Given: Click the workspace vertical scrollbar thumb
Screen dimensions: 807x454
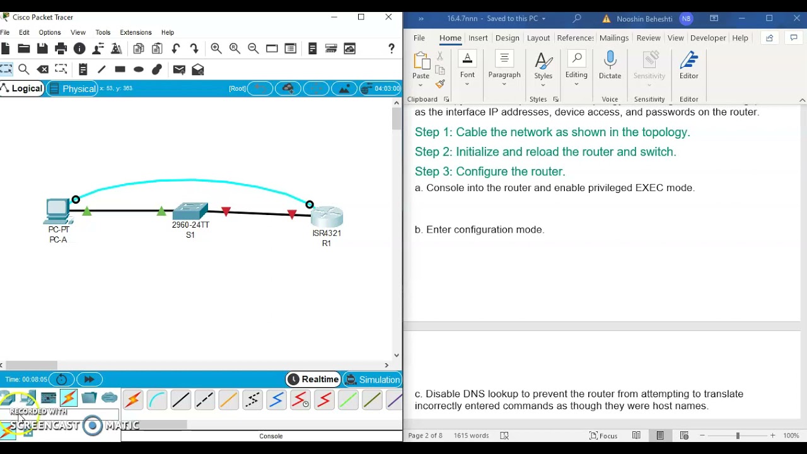Looking at the screenshot, I should pyautogui.click(x=397, y=119).
